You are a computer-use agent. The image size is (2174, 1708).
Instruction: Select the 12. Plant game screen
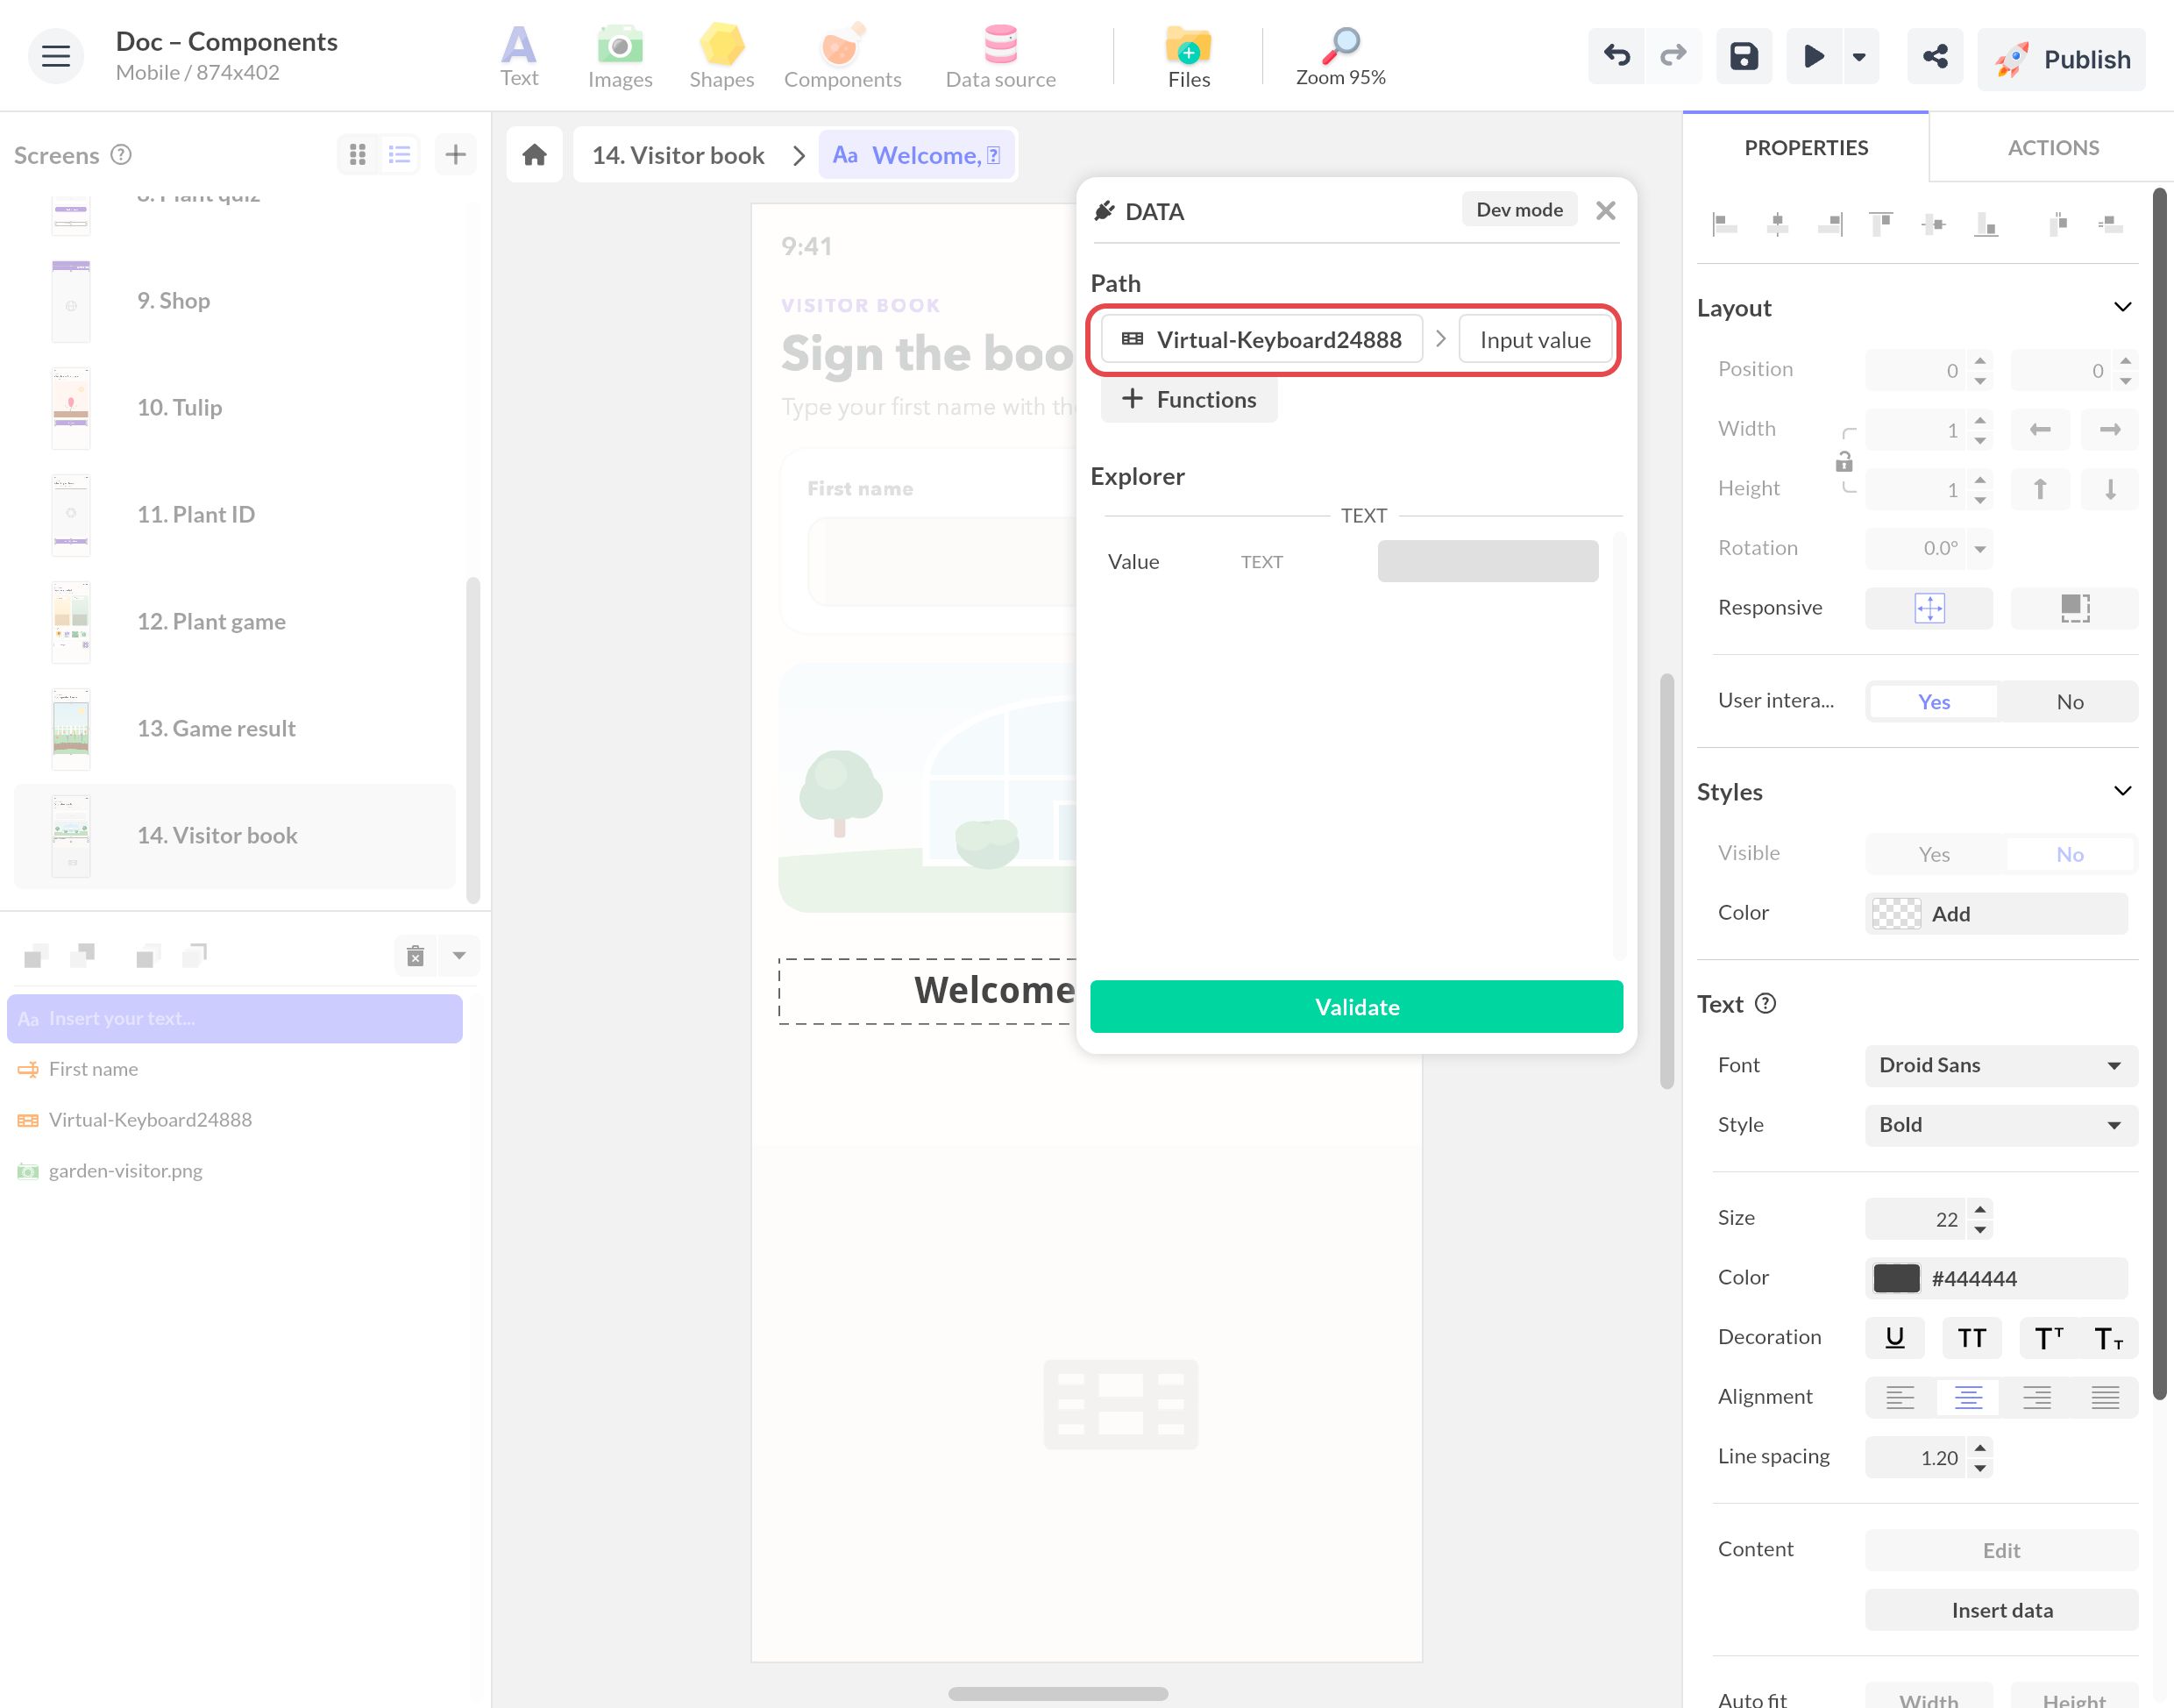[x=235, y=621]
